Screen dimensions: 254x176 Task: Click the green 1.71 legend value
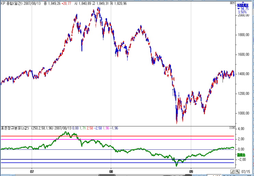pos(83,128)
